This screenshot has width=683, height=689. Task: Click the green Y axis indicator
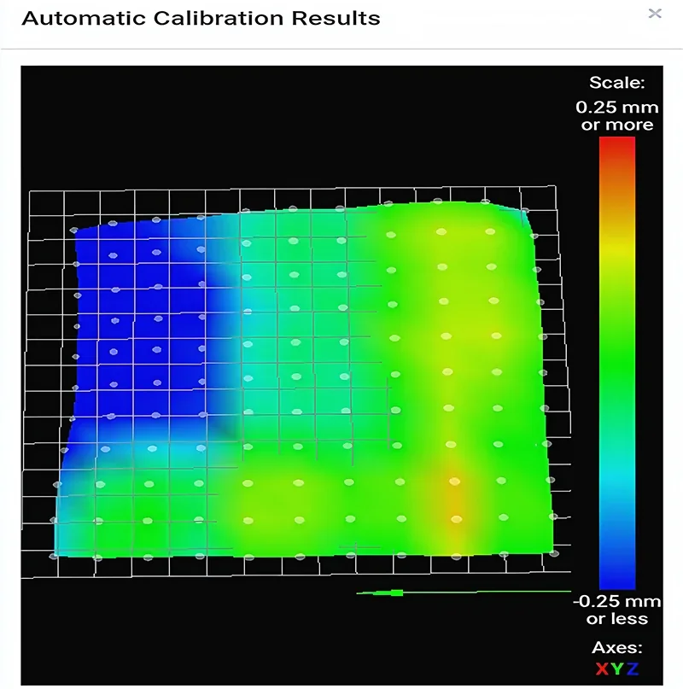pyautogui.click(x=617, y=669)
